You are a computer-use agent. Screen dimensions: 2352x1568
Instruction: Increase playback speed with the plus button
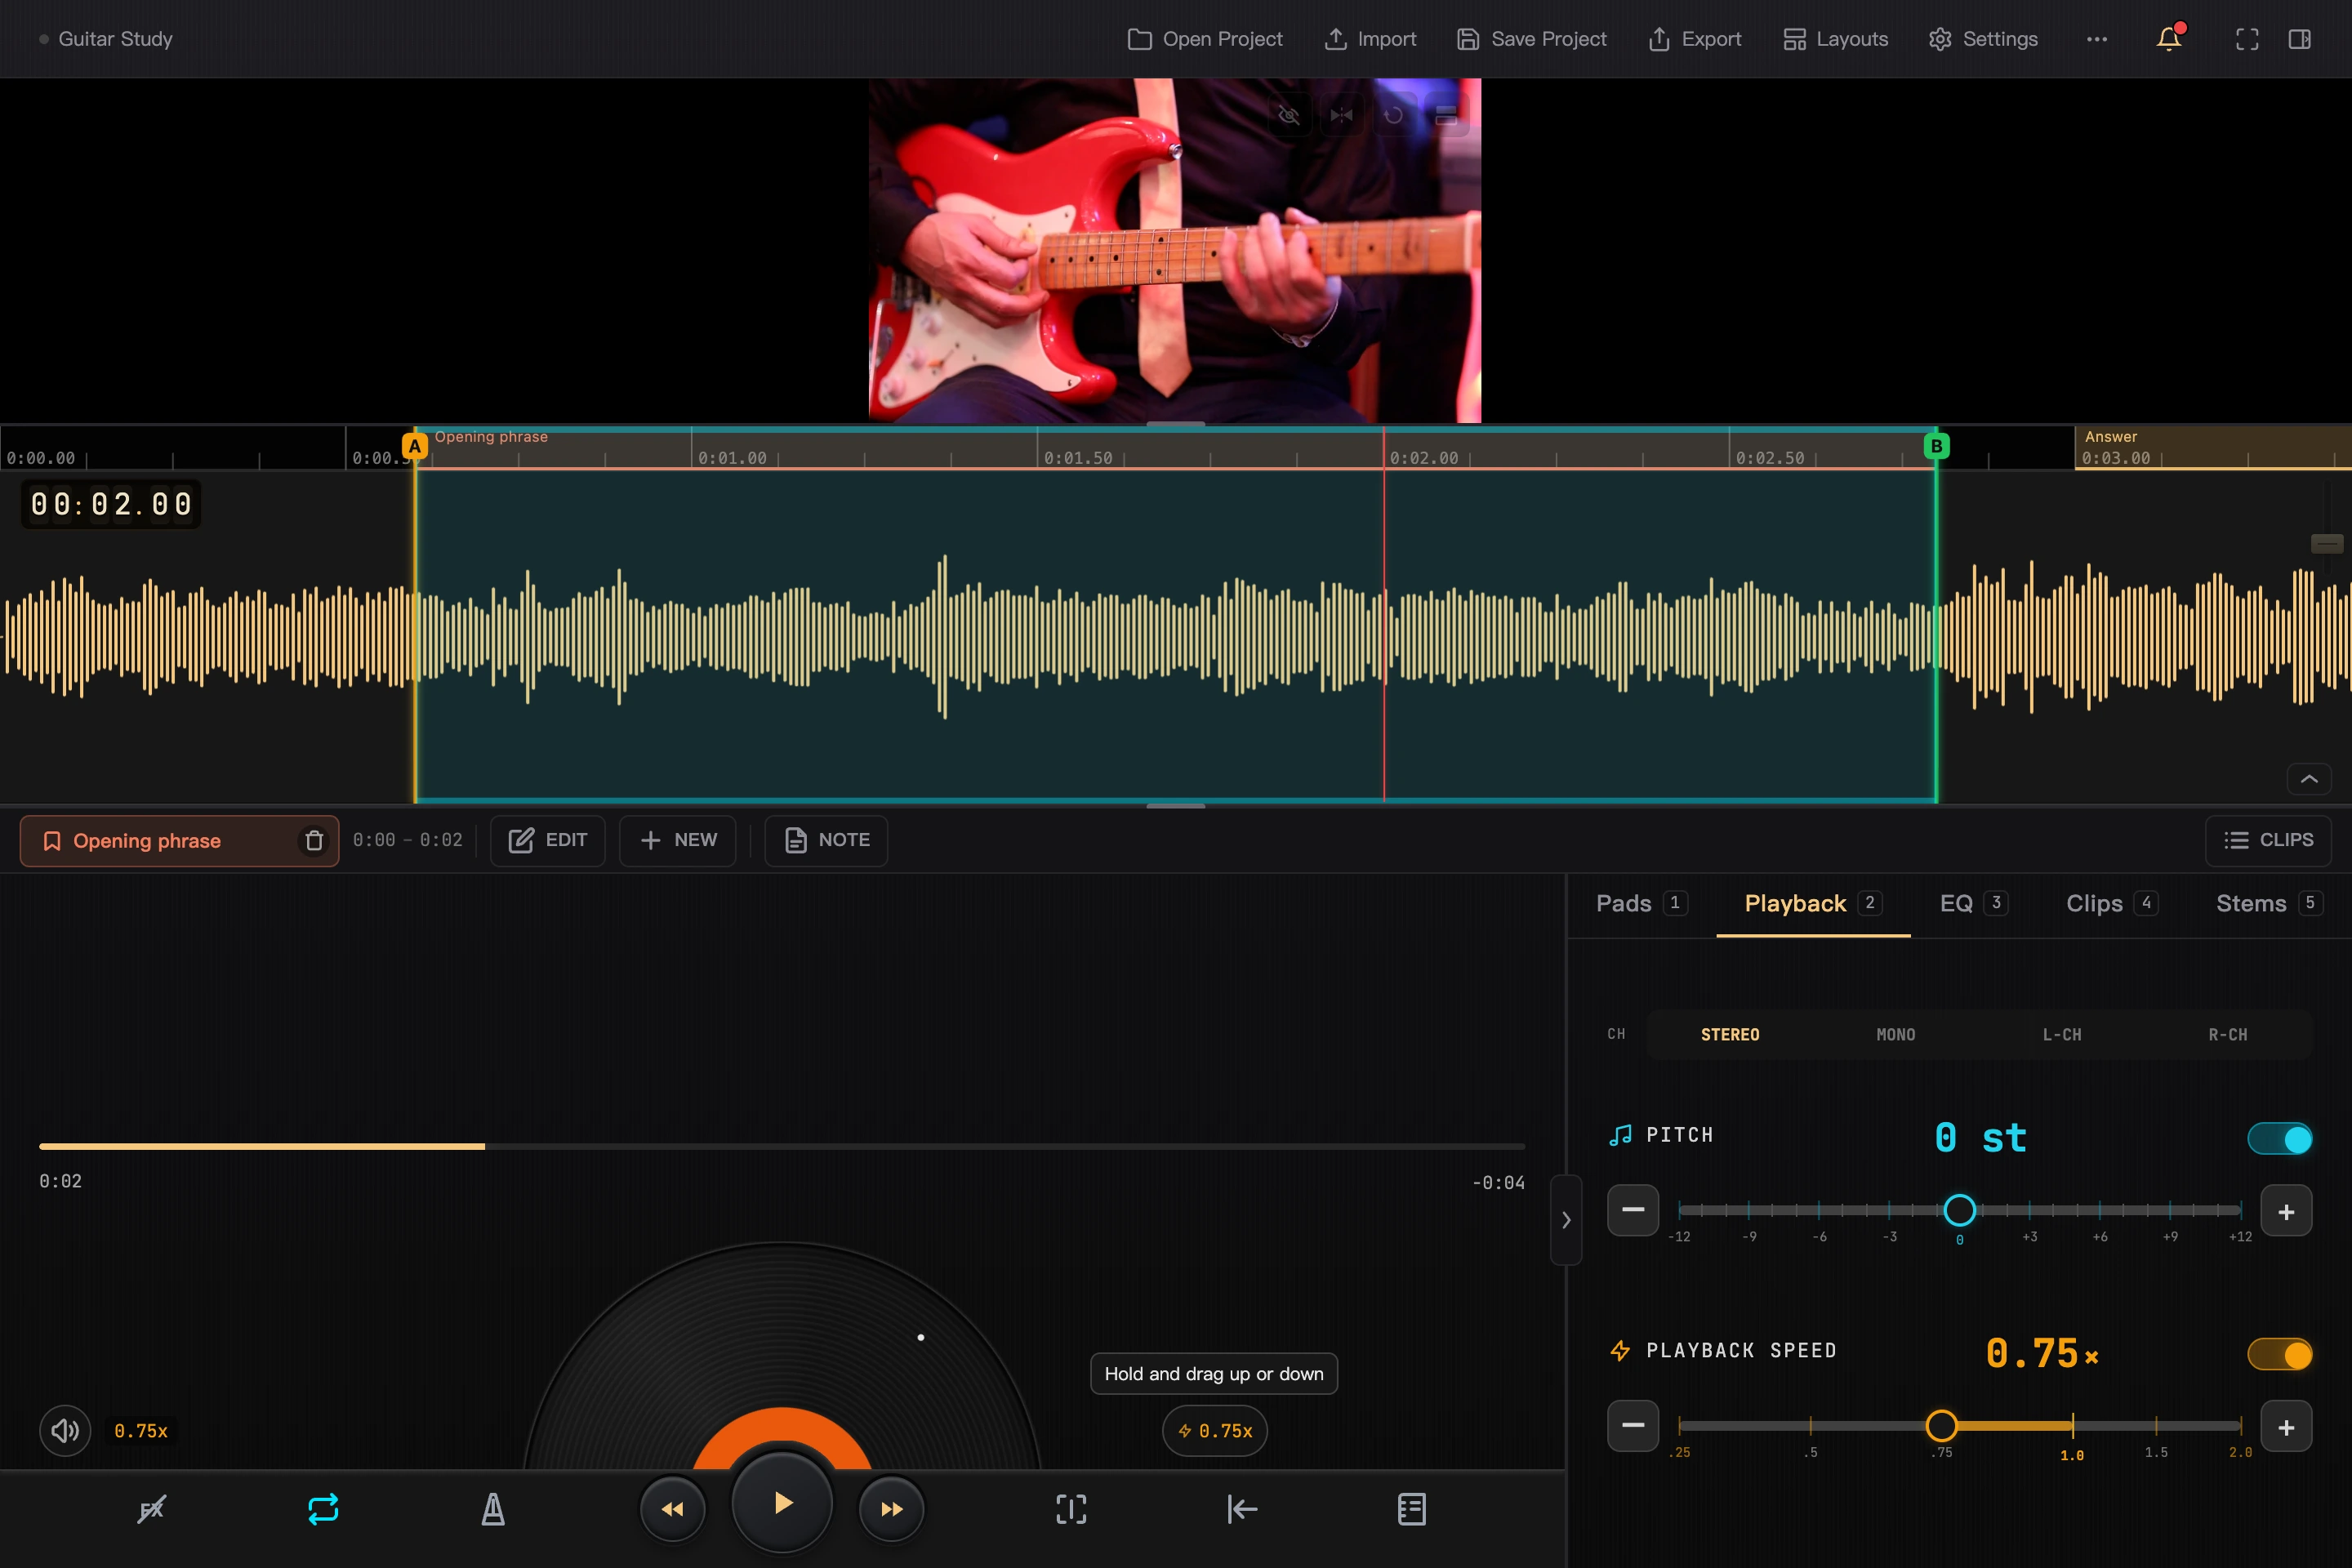2286,1427
